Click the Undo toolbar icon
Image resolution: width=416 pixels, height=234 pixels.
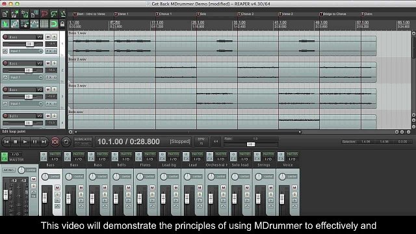pyautogui.click(x=44, y=14)
